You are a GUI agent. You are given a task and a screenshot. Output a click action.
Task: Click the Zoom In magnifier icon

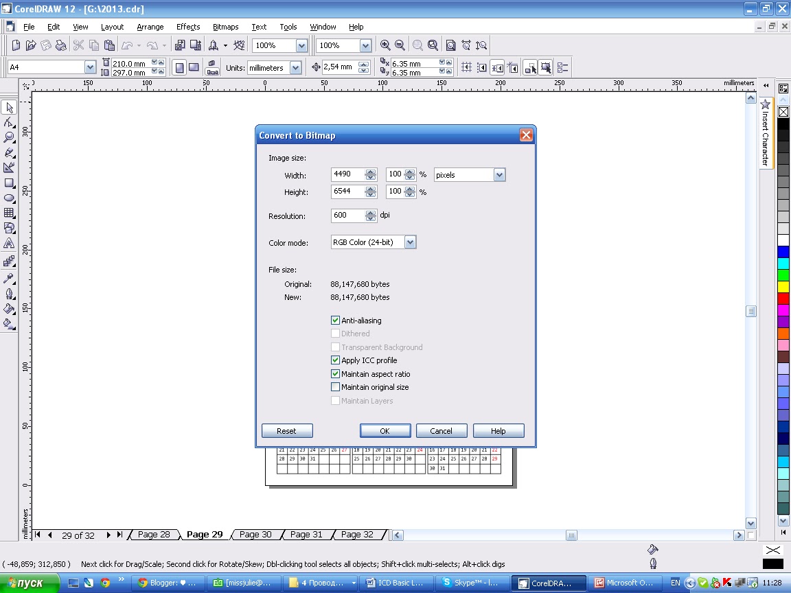coord(385,45)
